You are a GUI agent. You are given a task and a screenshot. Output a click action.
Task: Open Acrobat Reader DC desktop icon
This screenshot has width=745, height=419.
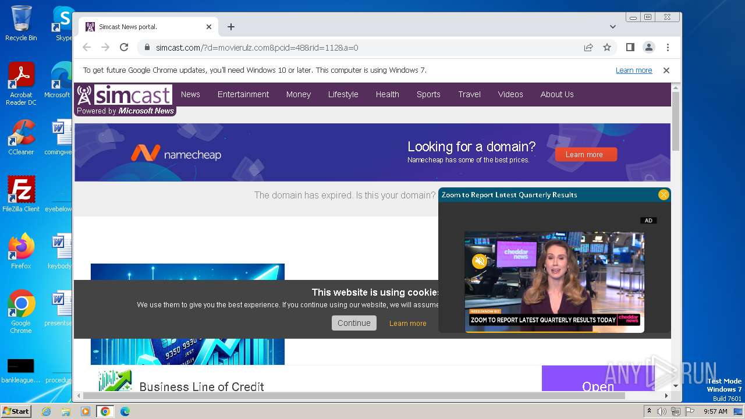click(x=21, y=84)
